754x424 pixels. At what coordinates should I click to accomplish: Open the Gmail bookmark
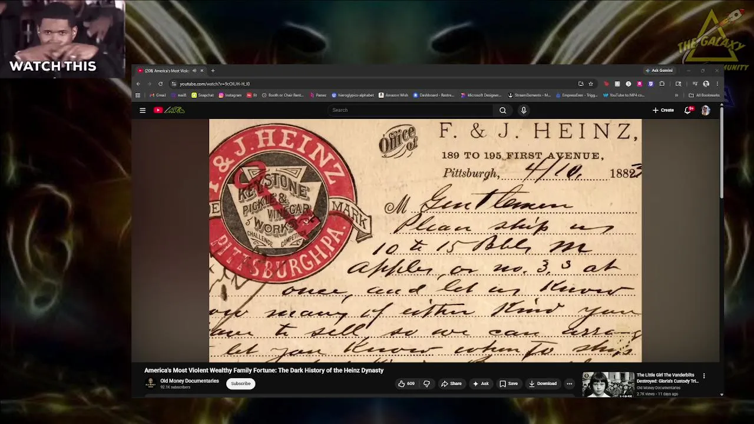pos(158,95)
